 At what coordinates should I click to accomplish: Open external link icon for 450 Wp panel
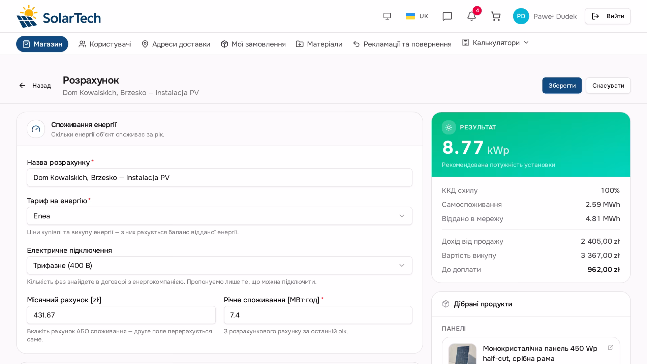[610, 347]
